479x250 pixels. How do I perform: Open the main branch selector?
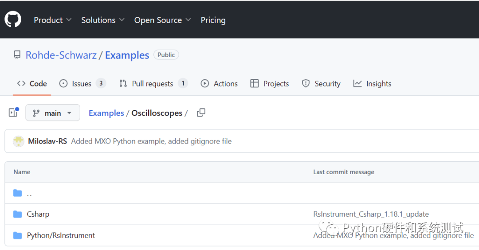point(52,113)
